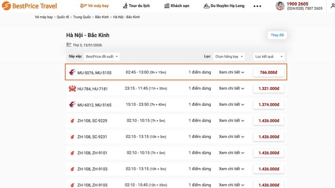Click the Thay đổi button
Screen dimensions: 335x188
coord(277,35)
